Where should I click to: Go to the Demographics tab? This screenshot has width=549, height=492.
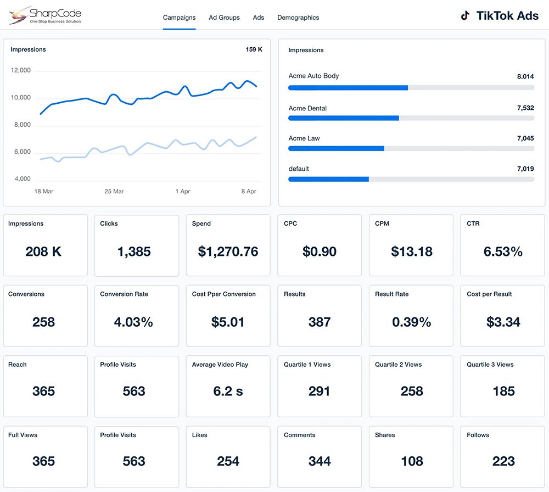298,18
